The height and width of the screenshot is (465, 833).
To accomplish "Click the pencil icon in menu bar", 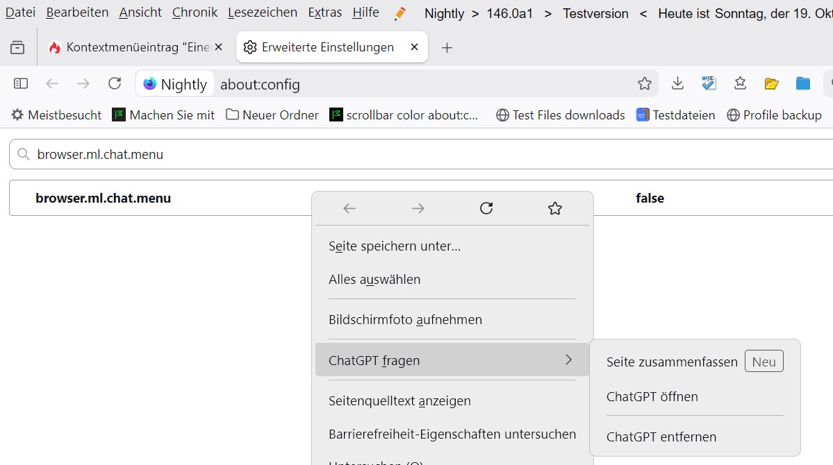I will point(399,13).
